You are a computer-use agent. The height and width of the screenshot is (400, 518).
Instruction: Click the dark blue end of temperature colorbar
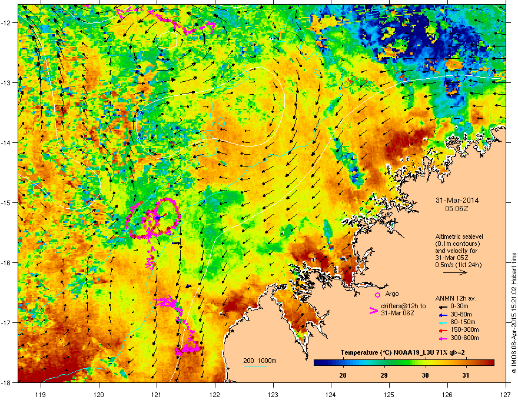coord(317,363)
